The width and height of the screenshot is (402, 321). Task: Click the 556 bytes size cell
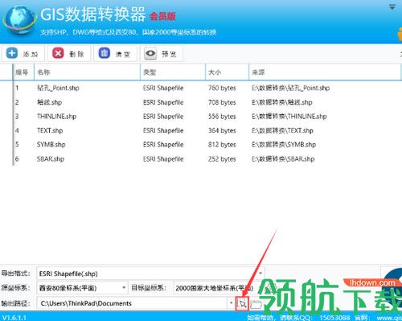coord(222,117)
